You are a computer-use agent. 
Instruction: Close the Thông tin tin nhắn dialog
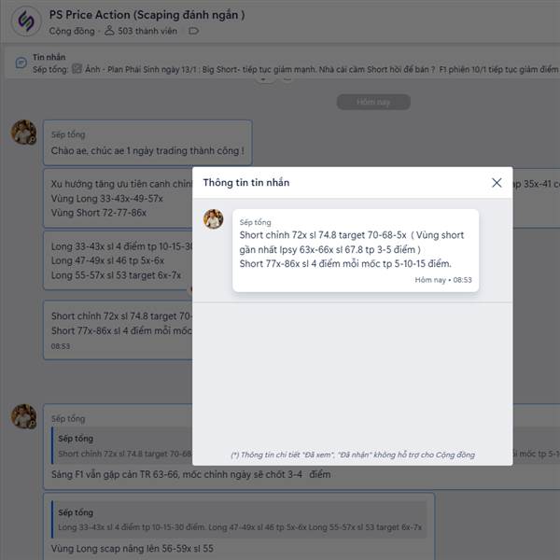pyautogui.click(x=497, y=183)
